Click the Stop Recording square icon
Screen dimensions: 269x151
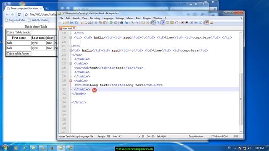(187, 23)
